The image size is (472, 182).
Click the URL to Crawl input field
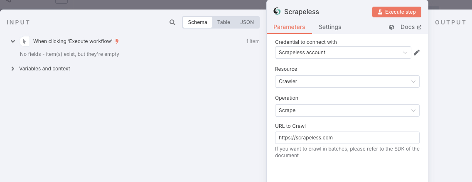point(347,138)
